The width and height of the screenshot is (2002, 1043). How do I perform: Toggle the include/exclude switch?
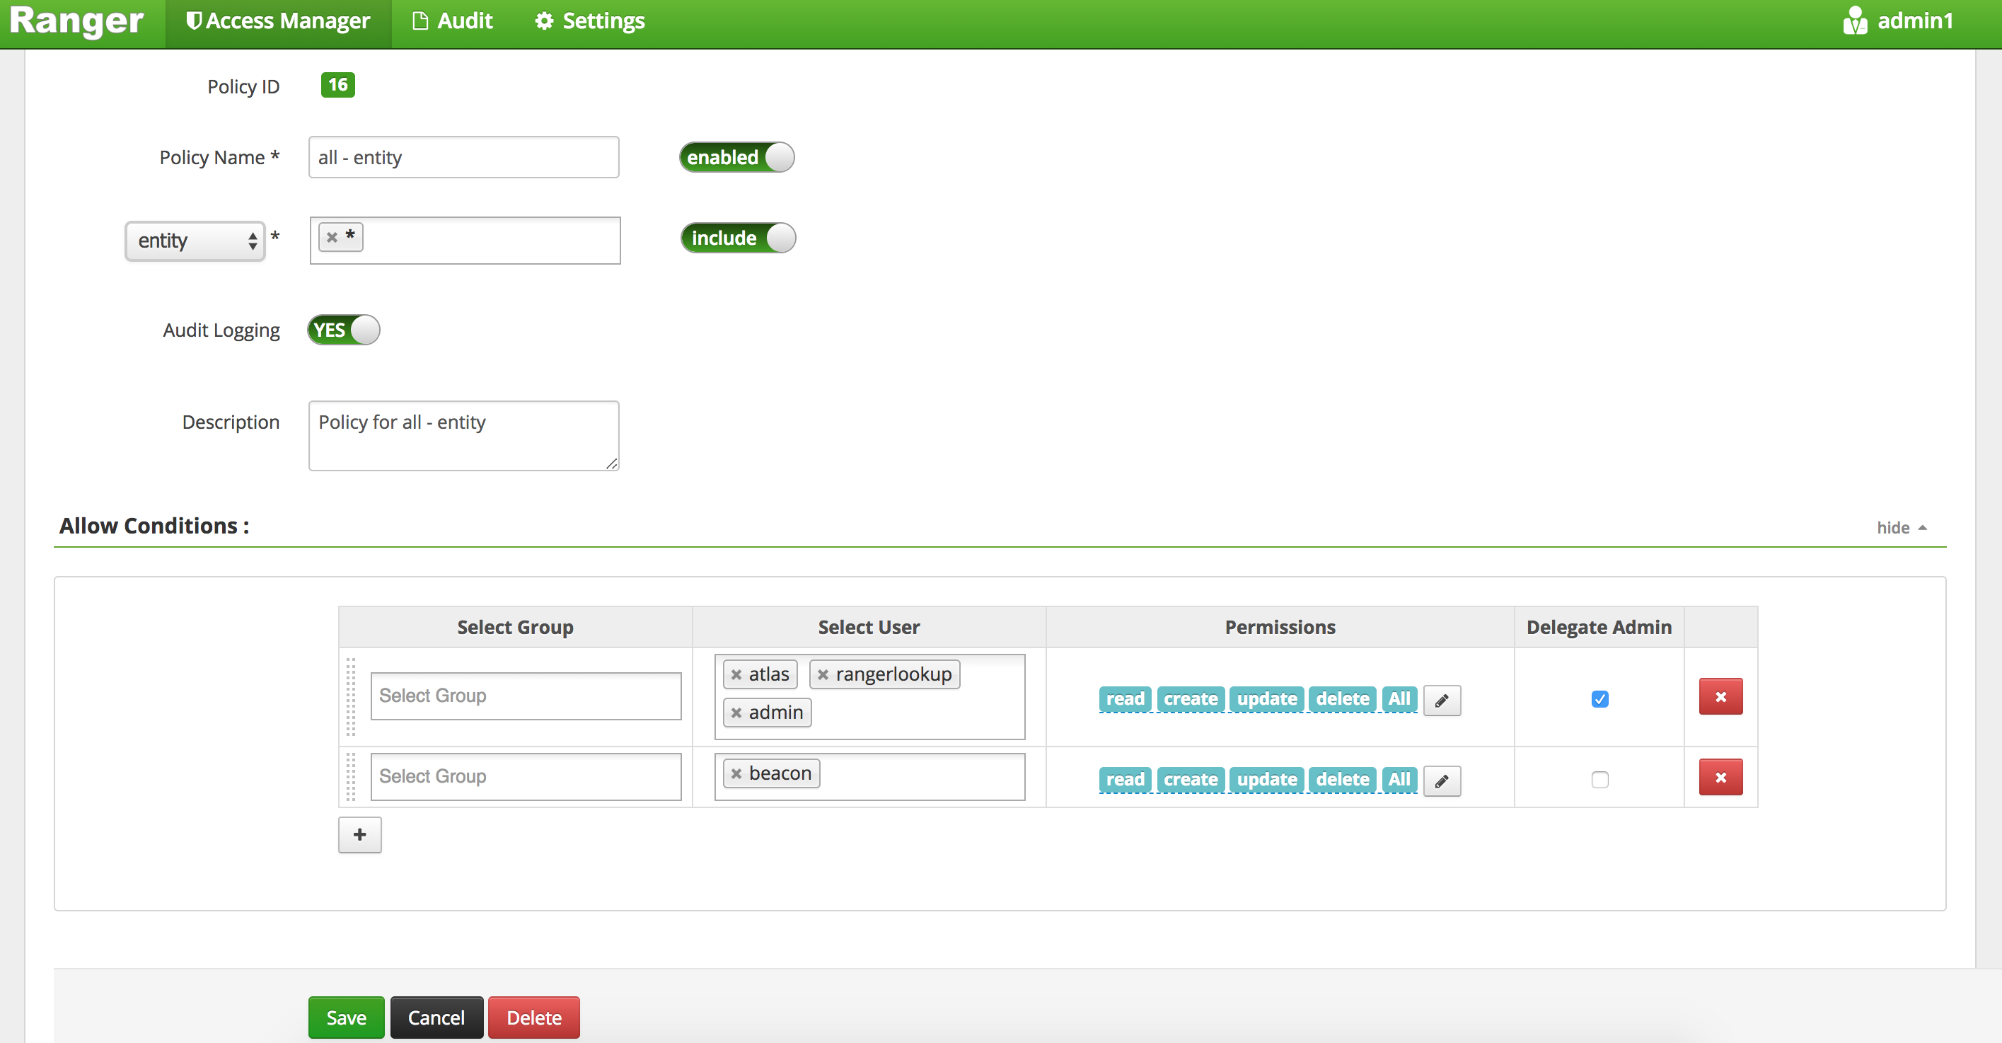pos(739,238)
